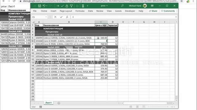
Task: Click price cell 1322.10
Action: [x=101, y=60]
